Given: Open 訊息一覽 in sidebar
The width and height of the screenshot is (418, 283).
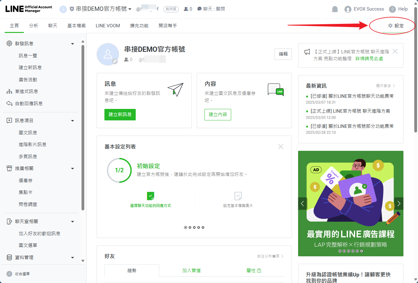Looking at the screenshot, I should pyautogui.click(x=28, y=56).
